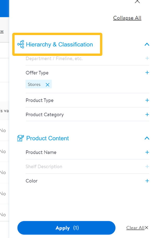157x238 pixels.
Task: Select the Offer Type row label
Action: (x=37, y=73)
